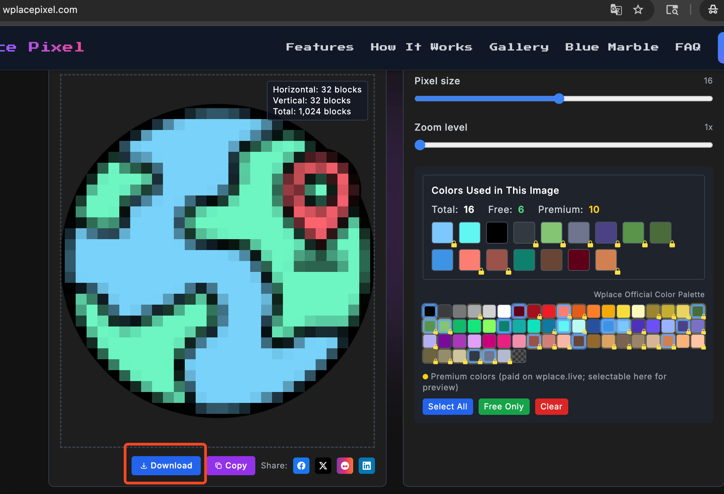Click the salmon used-color swatch
This screenshot has height=494, width=724.
[x=469, y=260]
